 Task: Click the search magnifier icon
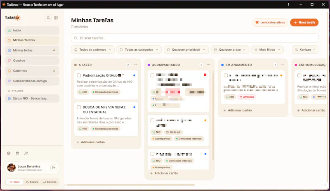[76, 38]
